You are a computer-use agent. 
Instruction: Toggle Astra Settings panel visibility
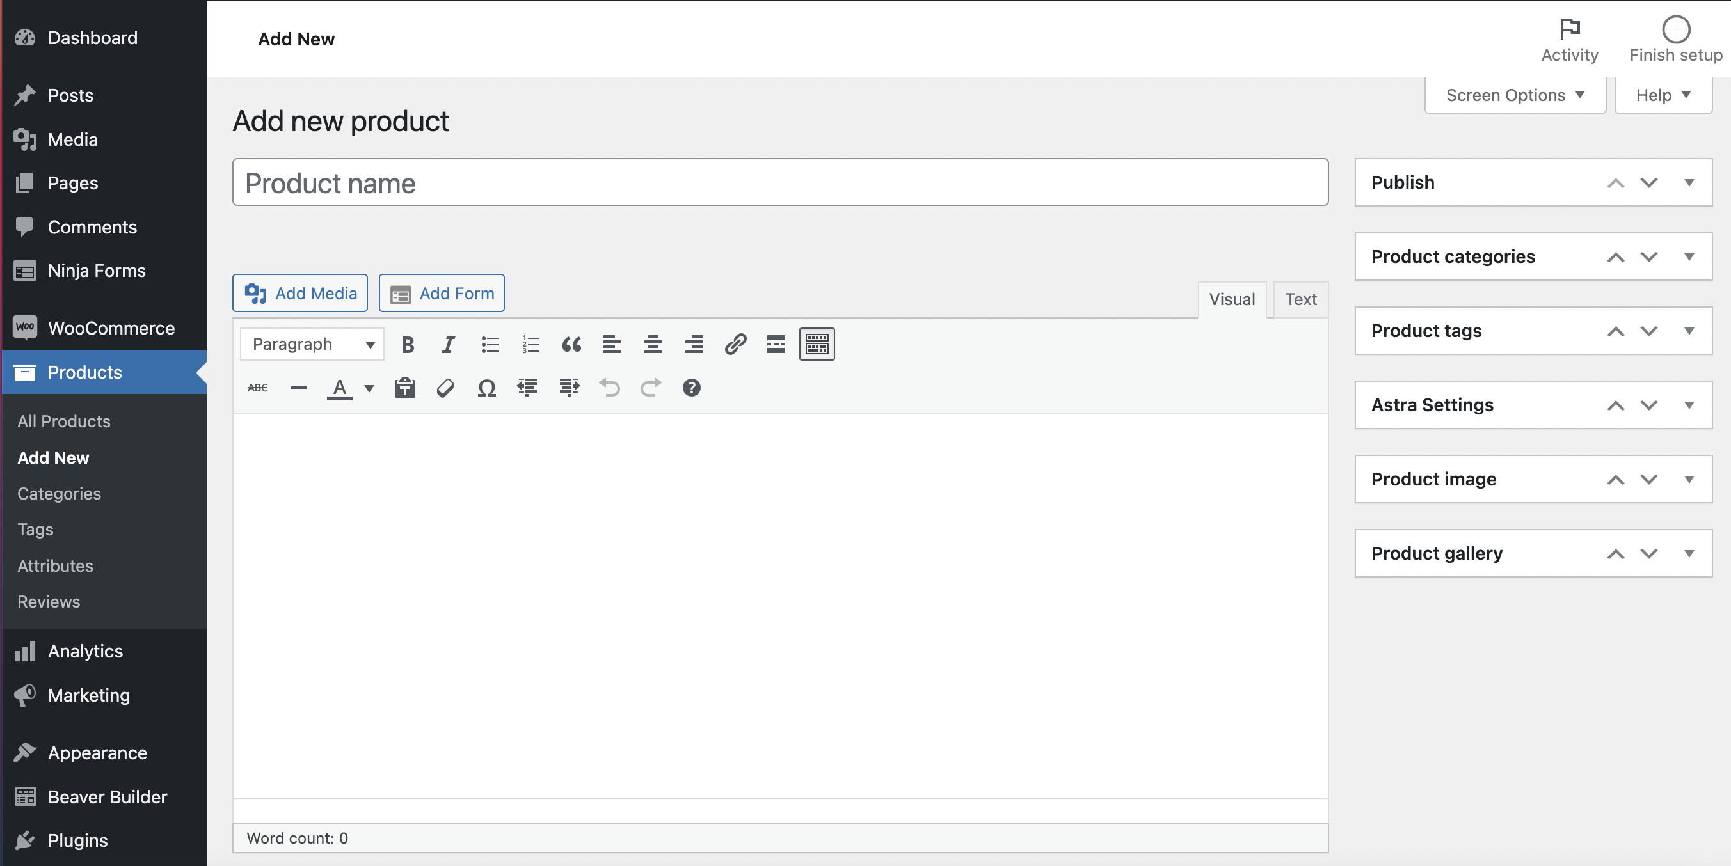point(1687,404)
